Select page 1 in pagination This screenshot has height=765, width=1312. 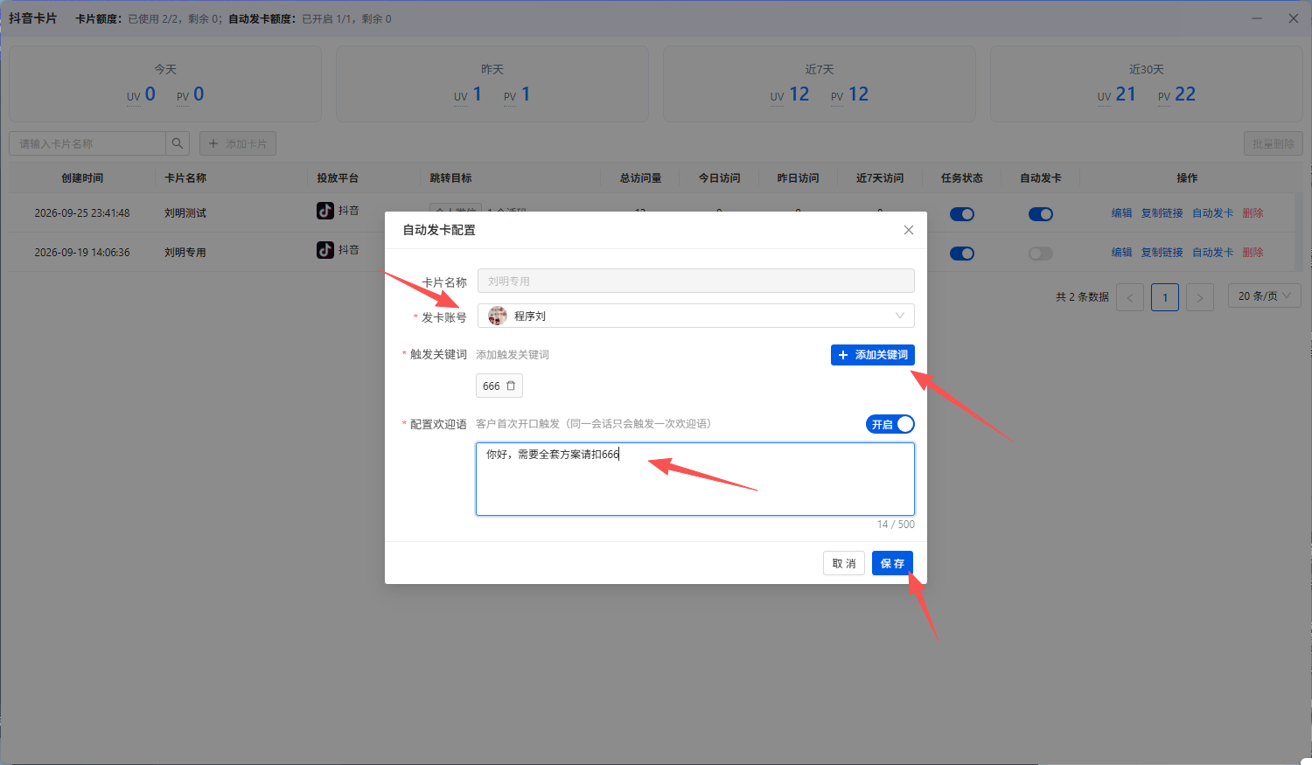[x=1165, y=297]
